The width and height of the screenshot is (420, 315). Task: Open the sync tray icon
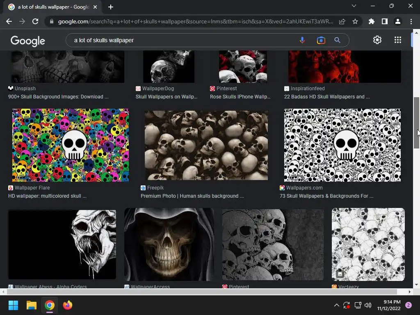(x=346, y=305)
